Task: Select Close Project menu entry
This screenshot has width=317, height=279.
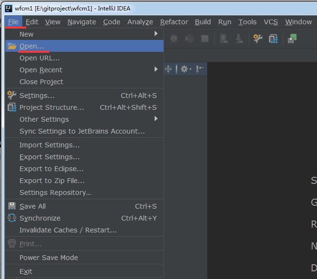Action: [x=84, y=82]
